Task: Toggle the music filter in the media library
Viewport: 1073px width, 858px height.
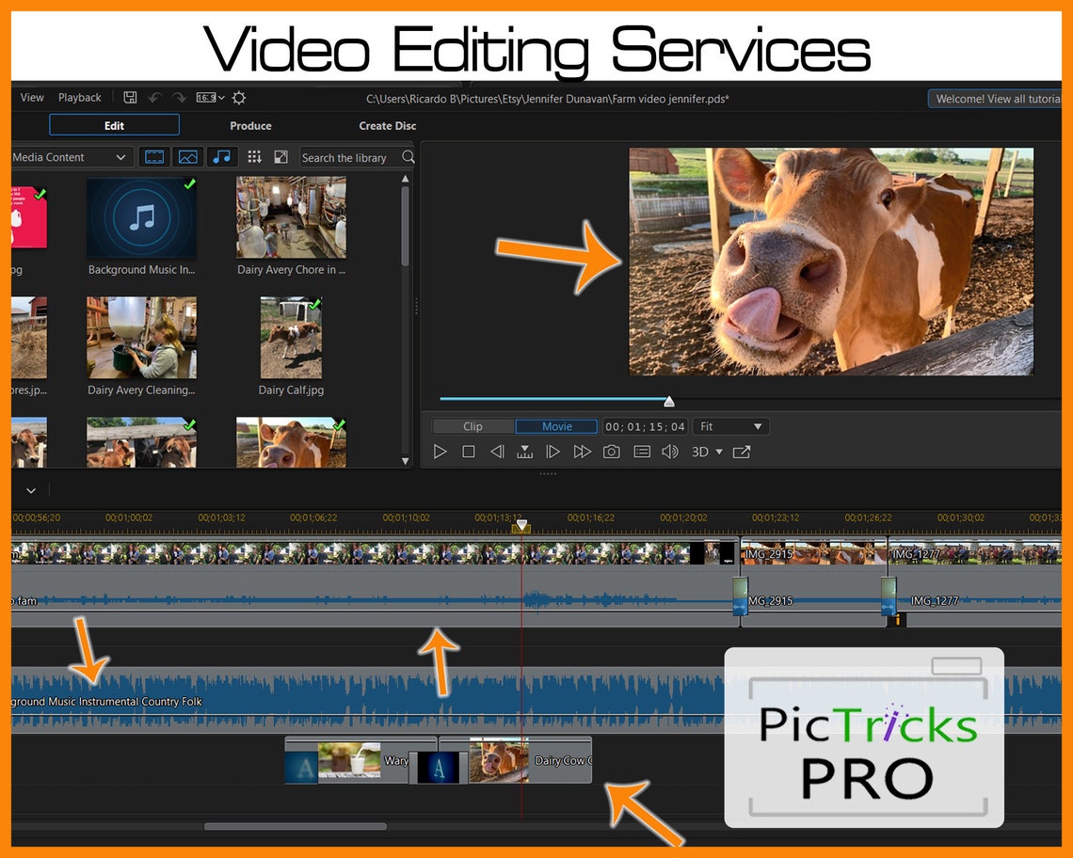Action: pos(222,156)
